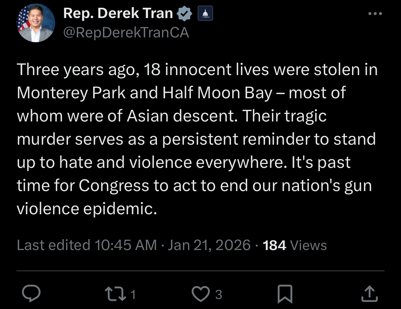Viewport: 401px width, 309px height.
Task: Open the three-dot more options menu
Action: pos(375,14)
